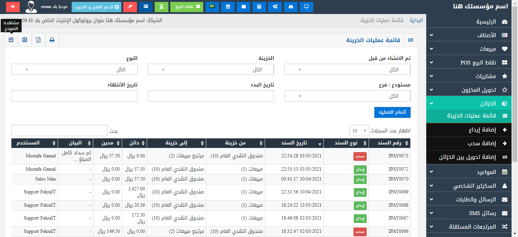Image resolution: width=518 pixels, height=237 pixels.
Task: Click the hide form up-arrow icon
Action: (25, 40)
